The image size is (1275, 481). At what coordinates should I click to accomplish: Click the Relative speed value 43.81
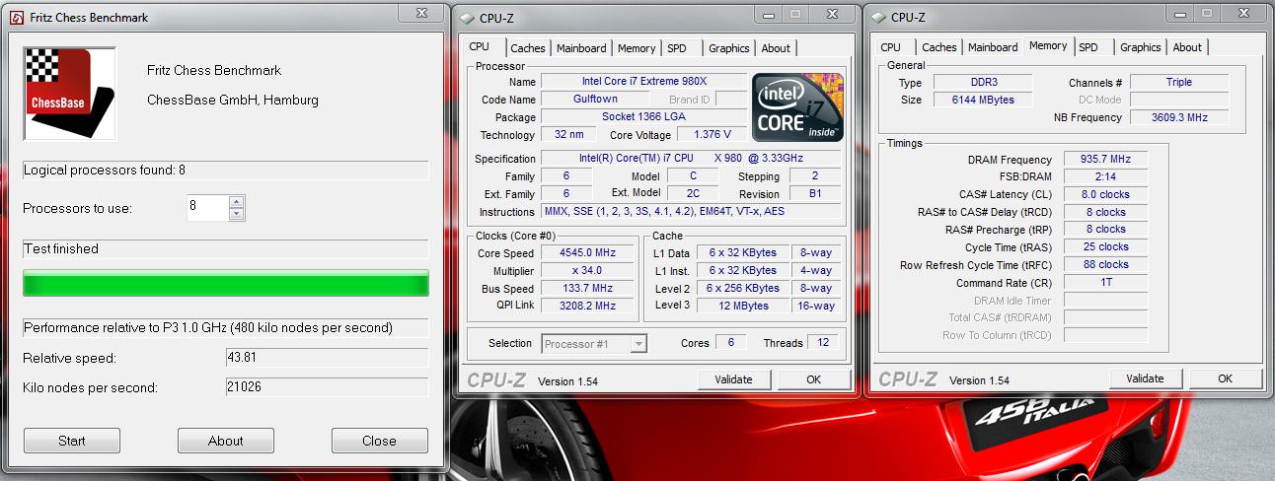(x=328, y=358)
